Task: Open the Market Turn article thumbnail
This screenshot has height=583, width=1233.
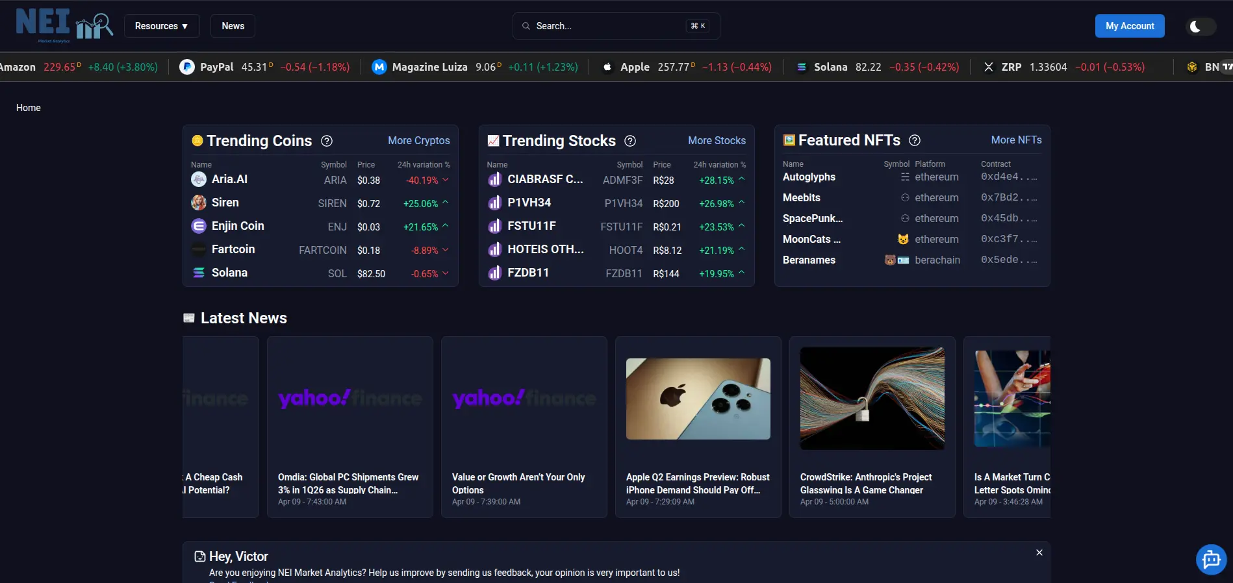Action: click(1012, 399)
